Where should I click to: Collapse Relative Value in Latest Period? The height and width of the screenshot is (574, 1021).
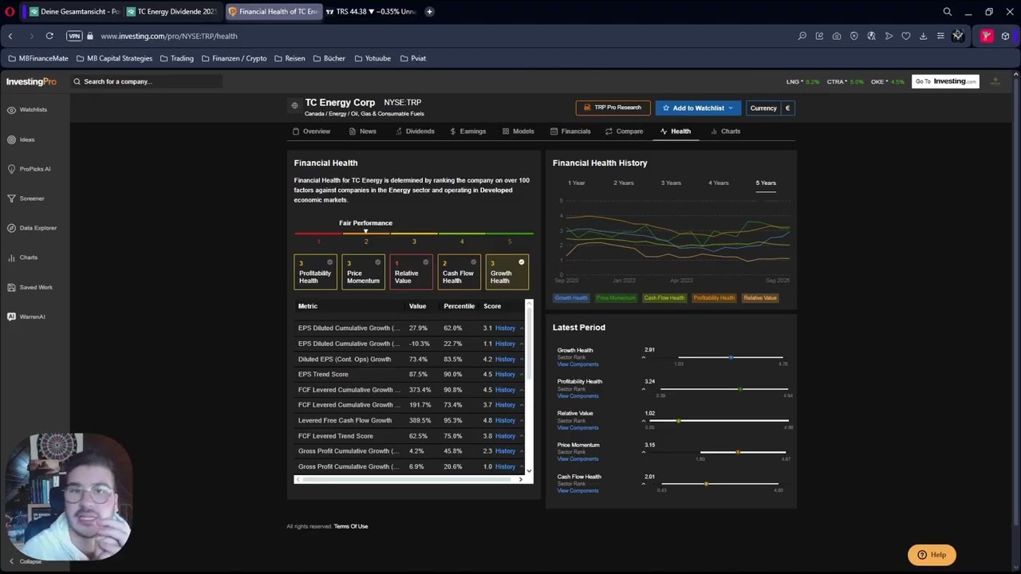tap(644, 421)
